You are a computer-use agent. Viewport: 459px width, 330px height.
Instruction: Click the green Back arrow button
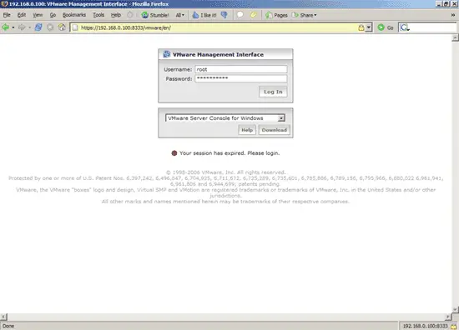[5, 27]
